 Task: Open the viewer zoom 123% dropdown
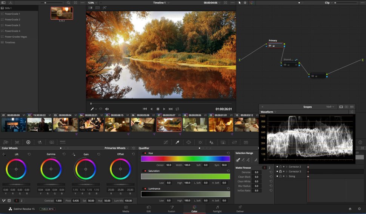(x=92, y=3)
